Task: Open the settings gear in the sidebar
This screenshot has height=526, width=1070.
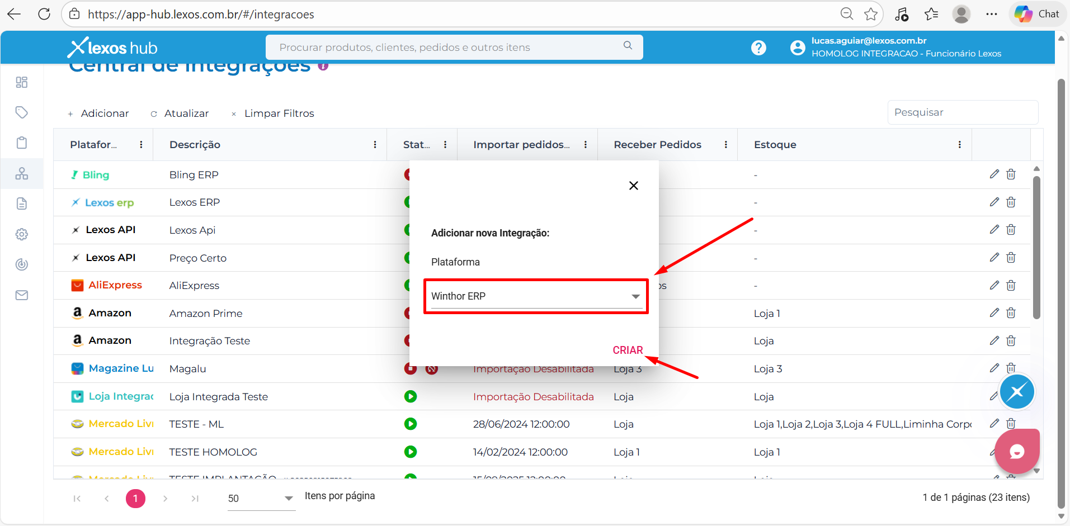Action: pos(22,234)
